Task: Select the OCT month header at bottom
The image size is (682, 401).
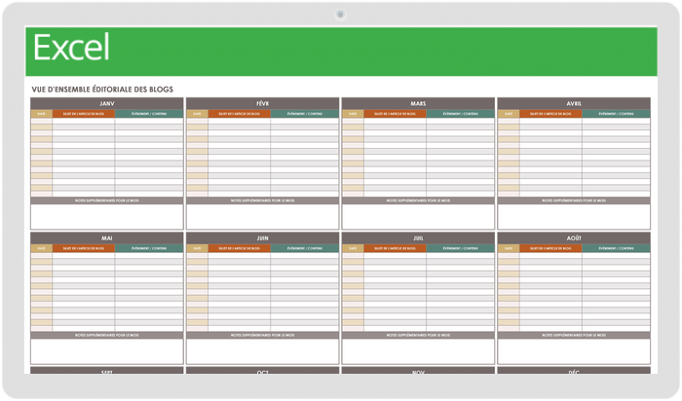Action: [x=263, y=371]
